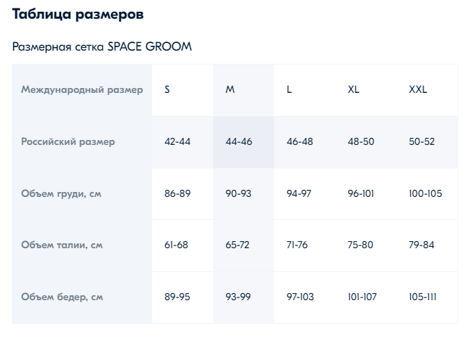470x339 pixels.
Task: Click the 'Объем груди, см' row label
Action: pyautogui.click(x=61, y=194)
